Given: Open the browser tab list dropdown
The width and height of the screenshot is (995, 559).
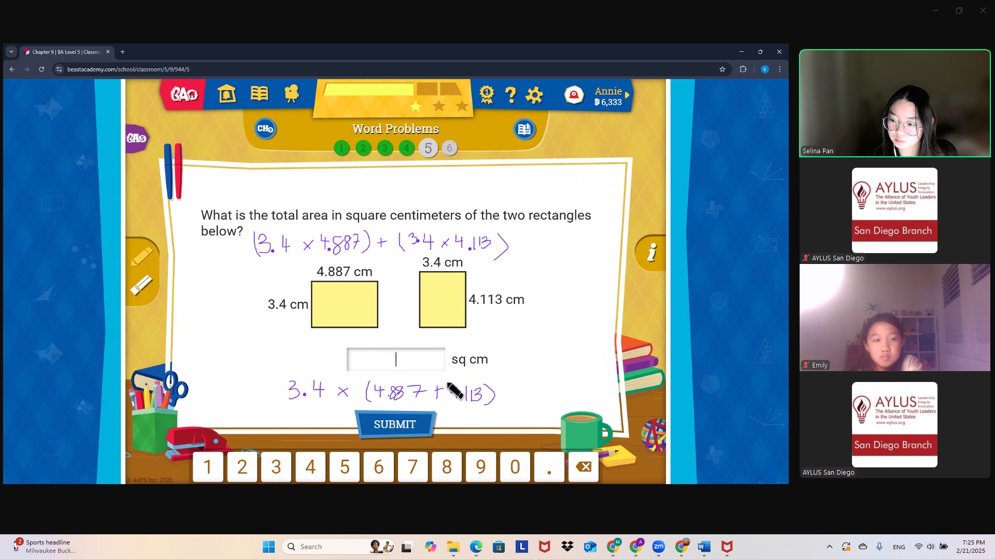Looking at the screenshot, I should pyautogui.click(x=11, y=52).
